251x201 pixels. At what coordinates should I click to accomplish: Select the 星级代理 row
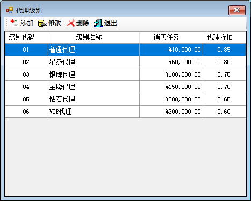[x=125, y=62]
